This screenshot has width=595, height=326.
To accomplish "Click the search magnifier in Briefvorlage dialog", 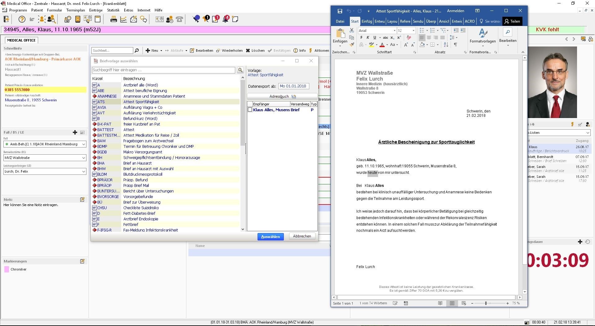I will pyautogui.click(x=240, y=70).
